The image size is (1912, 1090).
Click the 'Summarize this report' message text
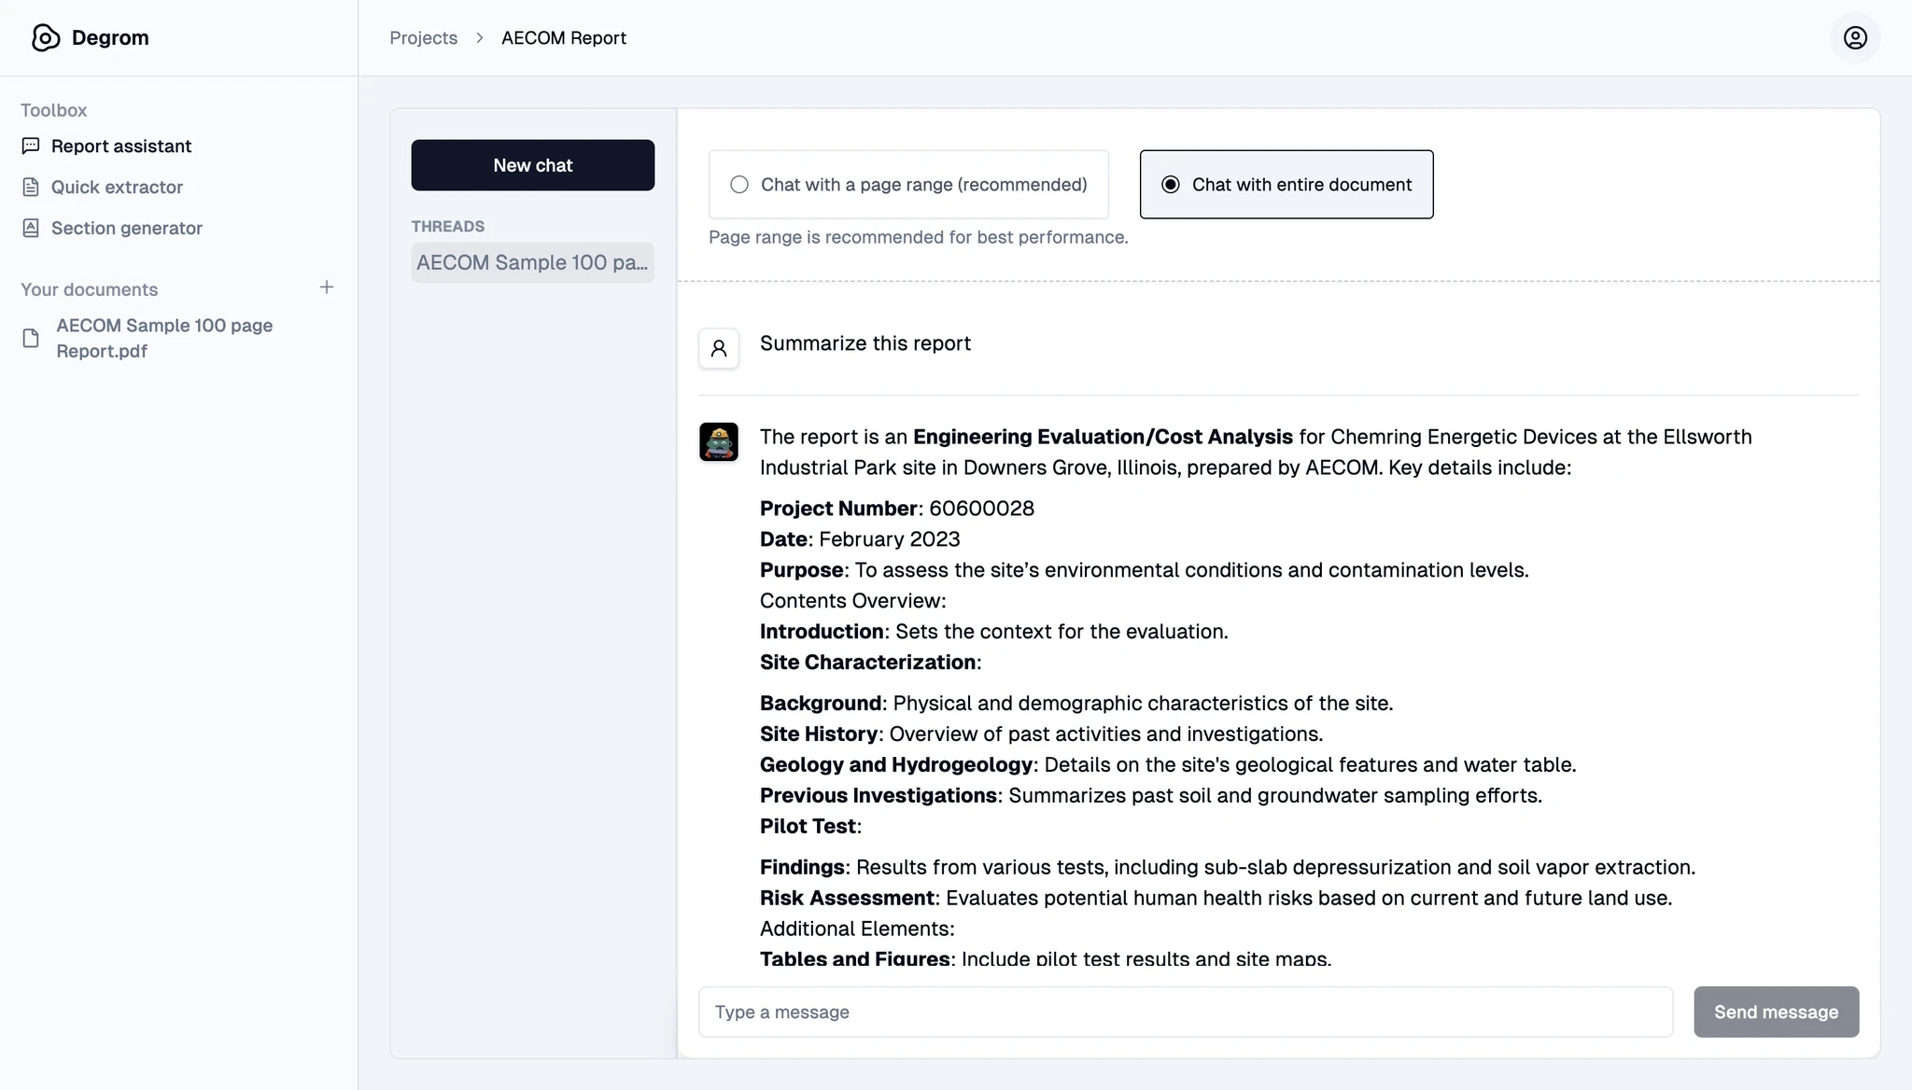[865, 343]
